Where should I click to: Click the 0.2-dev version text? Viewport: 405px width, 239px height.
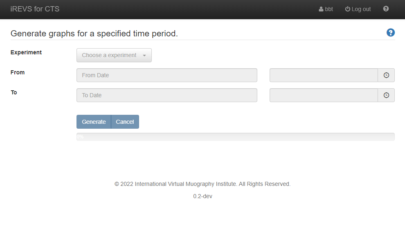[202, 196]
